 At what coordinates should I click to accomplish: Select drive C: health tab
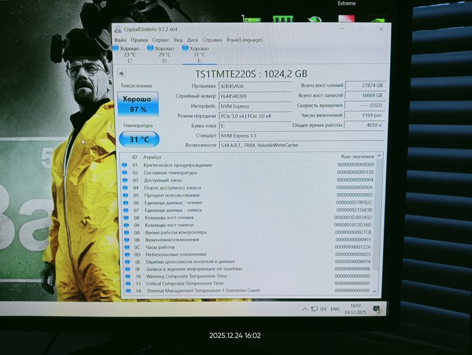tap(127, 54)
